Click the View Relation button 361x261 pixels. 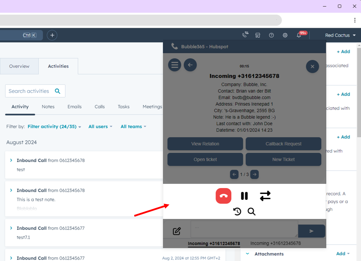205,144
